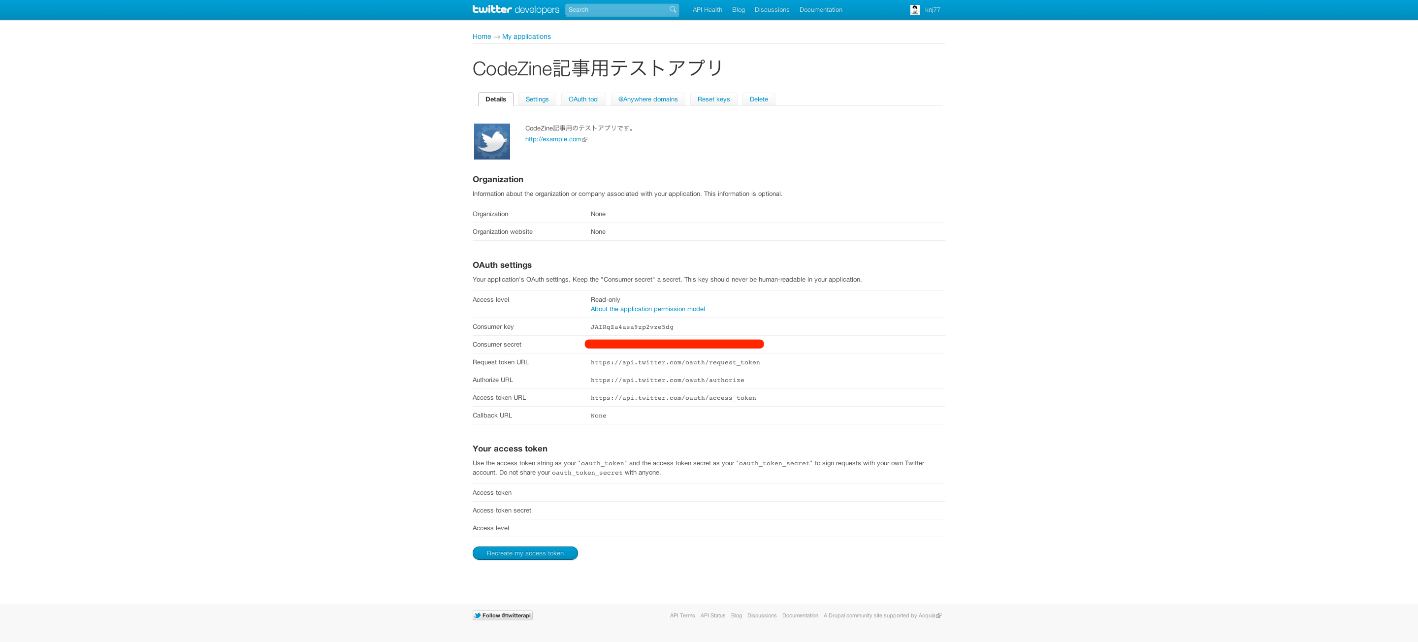This screenshot has width=1418, height=642.
Task: Open About the application permission model
Action: point(647,309)
